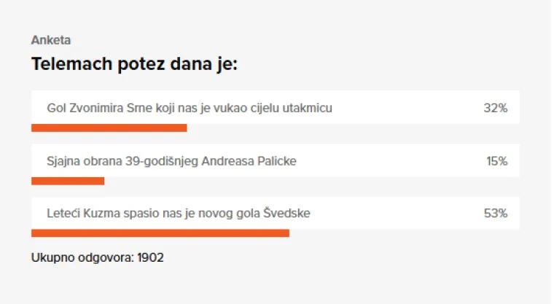Click the heading "Telemach potez dana je:"
This screenshot has height=304, width=554.
(135, 64)
